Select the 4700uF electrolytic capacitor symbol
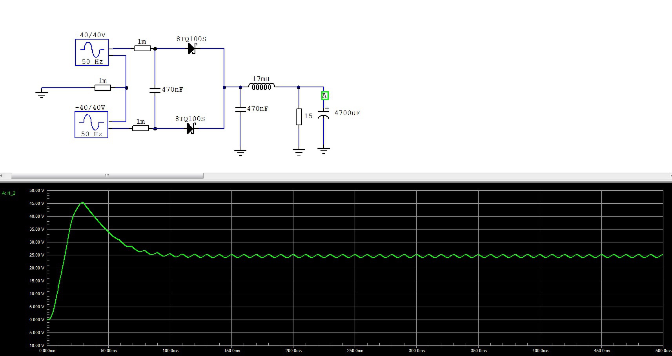The width and height of the screenshot is (672, 356). coord(324,114)
